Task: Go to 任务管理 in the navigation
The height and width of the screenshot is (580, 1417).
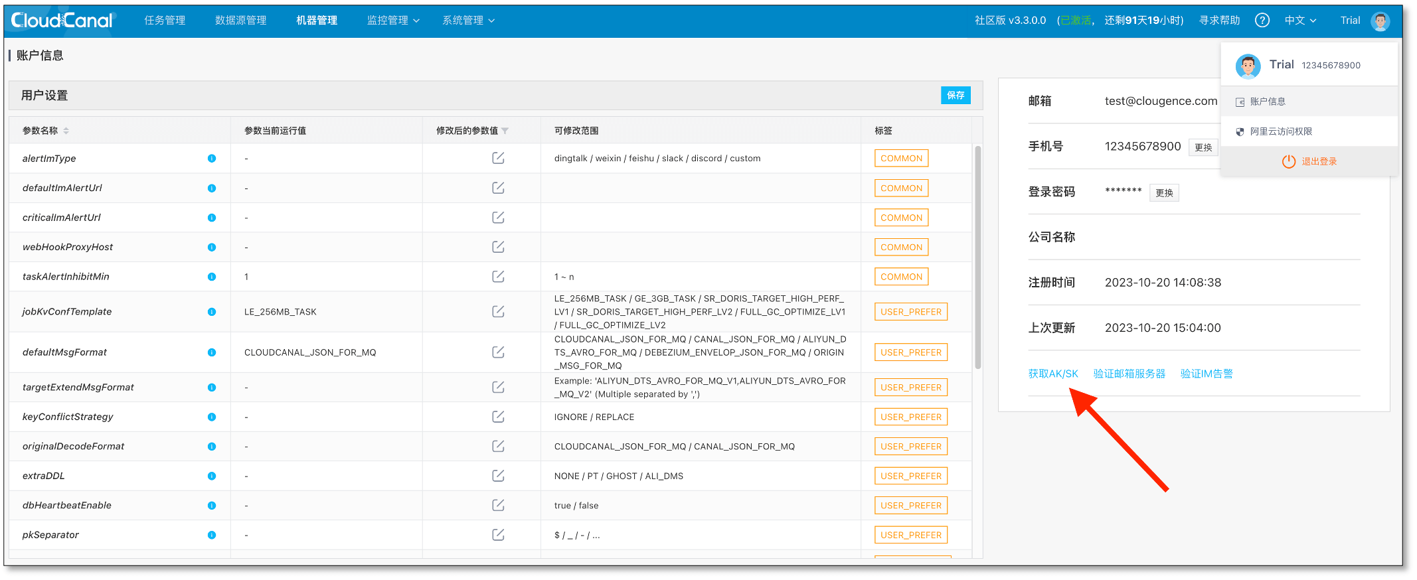Action: [x=165, y=21]
